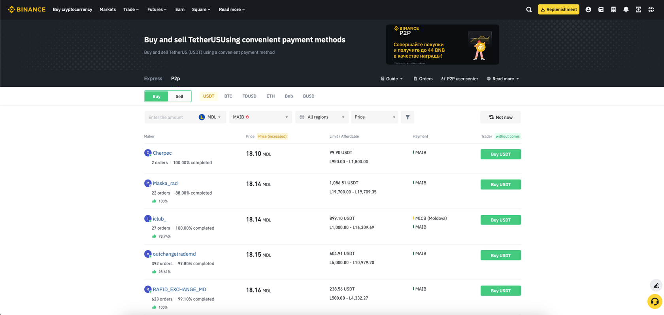Open the Not now refresh selector
This screenshot has width=664, height=315.
500,117
